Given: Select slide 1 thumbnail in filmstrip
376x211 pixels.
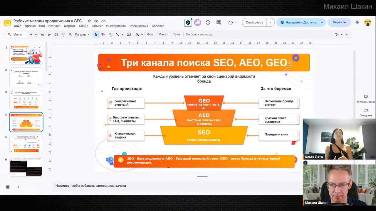Looking at the screenshot, I should point(26,55).
